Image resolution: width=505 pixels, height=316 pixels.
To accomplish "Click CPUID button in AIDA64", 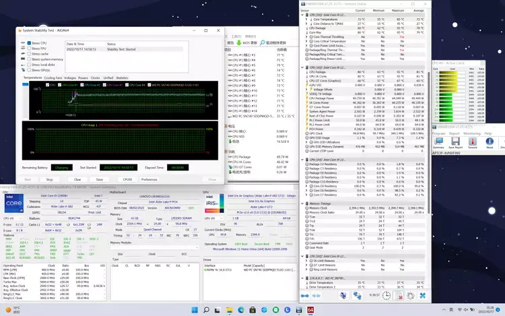I will [127, 179].
